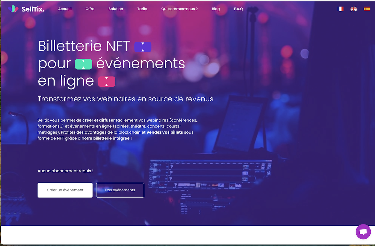This screenshot has height=246, width=375.
Task: Open the Solution navigation item
Action: pos(116,9)
